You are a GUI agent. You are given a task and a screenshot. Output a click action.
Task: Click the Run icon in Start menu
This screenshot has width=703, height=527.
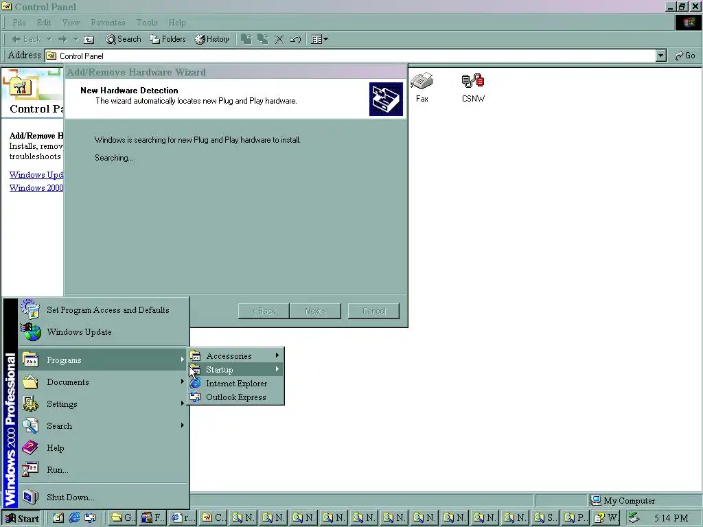(x=30, y=469)
